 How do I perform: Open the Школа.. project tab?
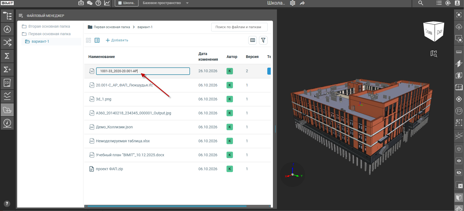127,3
